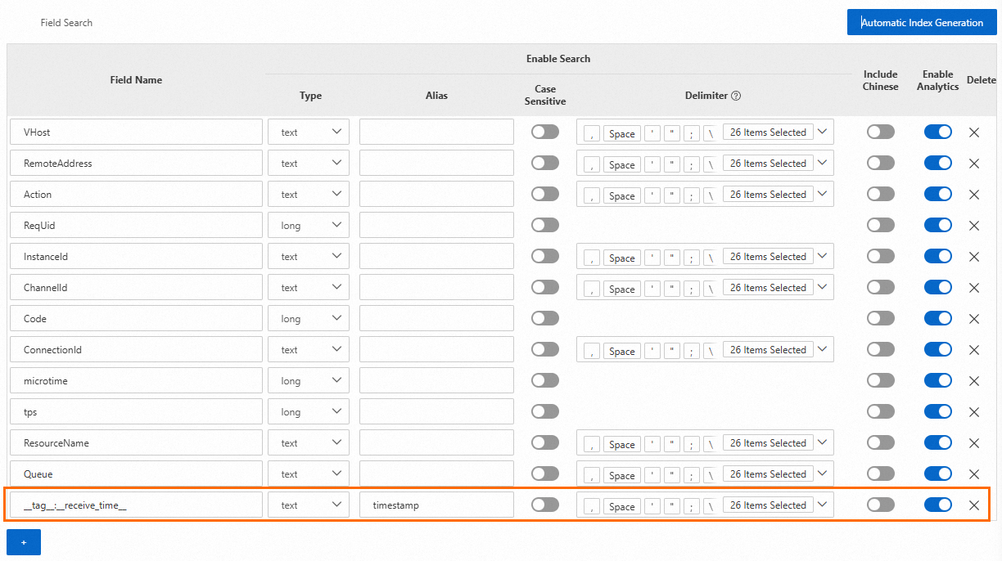Select the Space delimiter tag in the Action row
The width and height of the screenshot is (1002, 561).
[x=622, y=195]
